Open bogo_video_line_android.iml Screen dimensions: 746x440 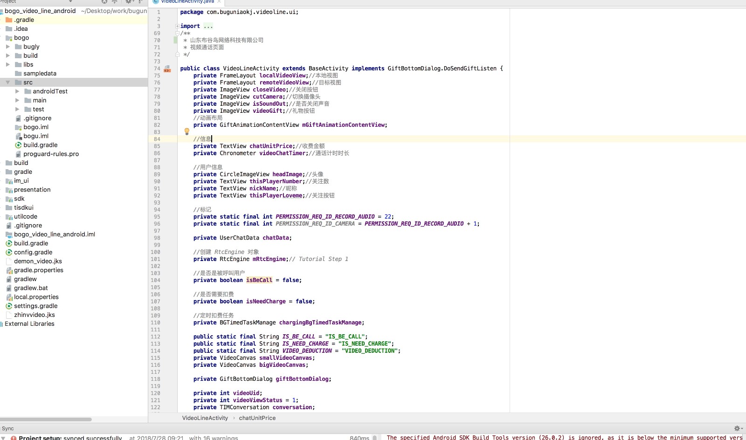55,234
